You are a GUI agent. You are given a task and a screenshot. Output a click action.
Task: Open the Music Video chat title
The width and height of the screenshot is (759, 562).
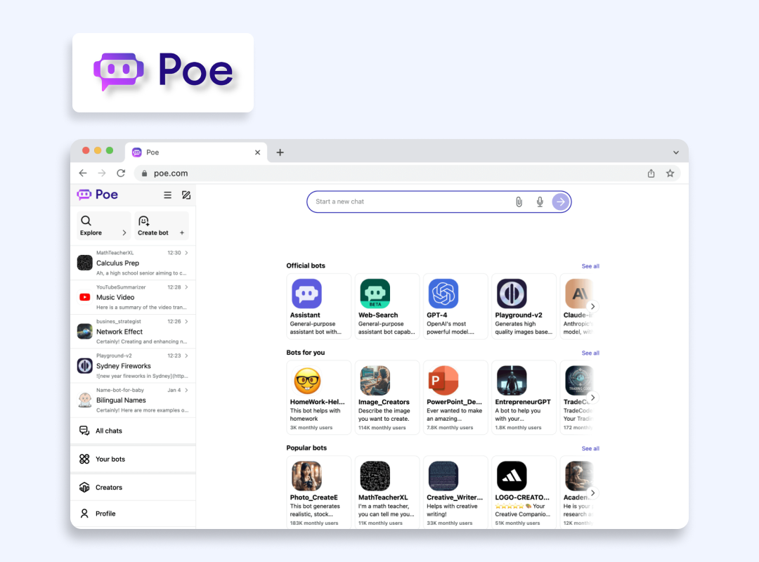coord(115,297)
